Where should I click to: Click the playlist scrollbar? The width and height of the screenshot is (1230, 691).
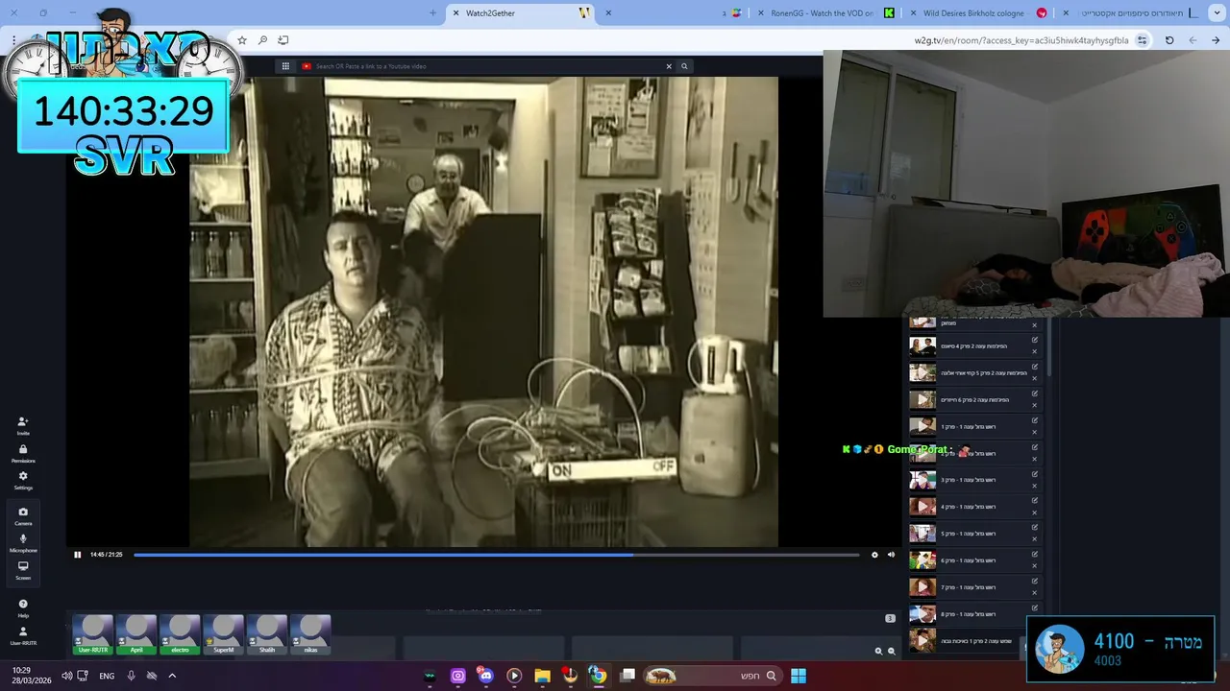tap(1048, 347)
